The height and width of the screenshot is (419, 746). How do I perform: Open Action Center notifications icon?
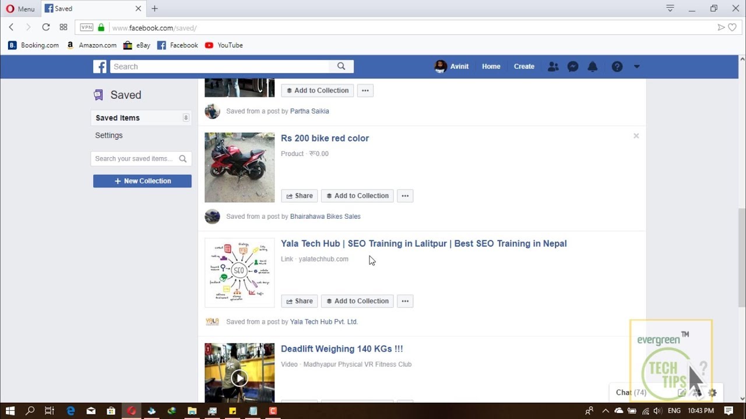[x=729, y=411]
